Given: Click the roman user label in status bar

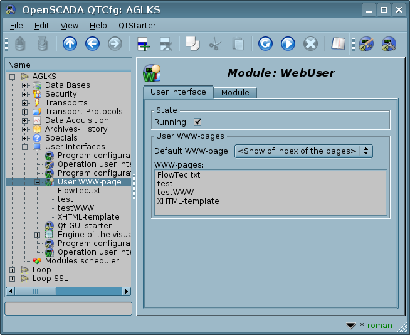Looking at the screenshot, I should click(x=379, y=325).
